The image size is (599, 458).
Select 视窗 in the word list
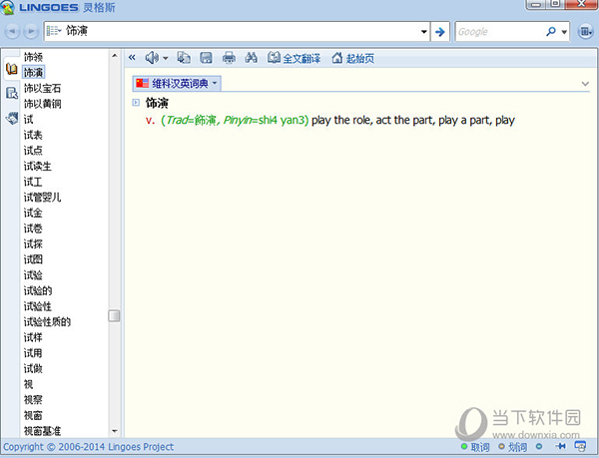pyautogui.click(x=33, y=416)
